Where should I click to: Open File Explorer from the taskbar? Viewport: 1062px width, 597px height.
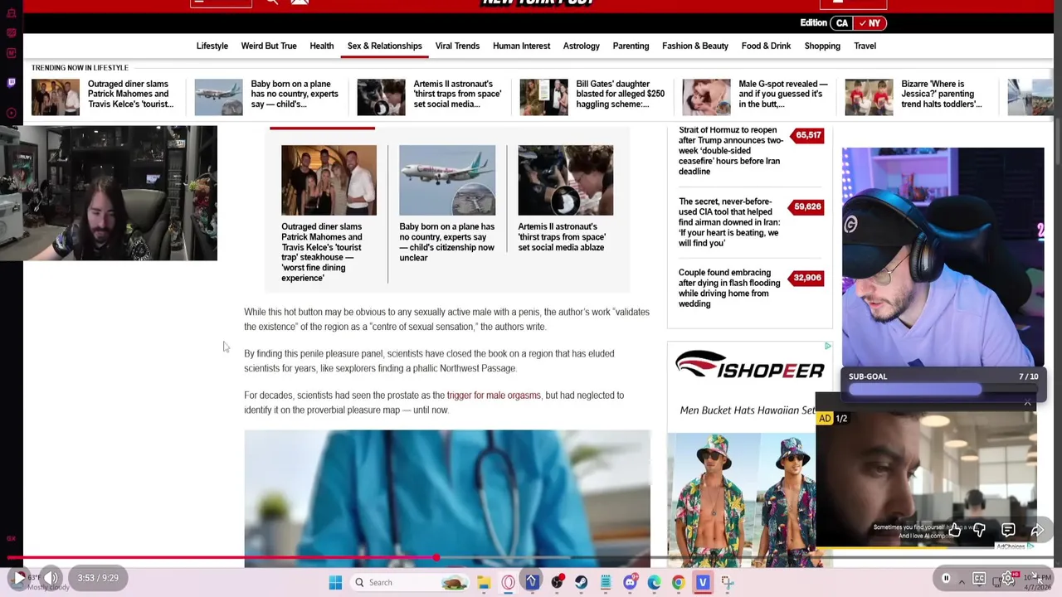tap(484, 582)
